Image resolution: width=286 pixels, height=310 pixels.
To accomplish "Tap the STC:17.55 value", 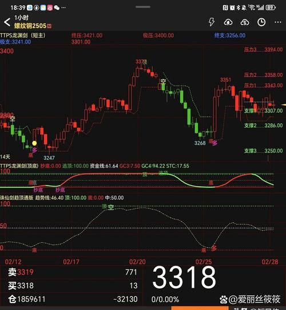I will tap(178, 166).
